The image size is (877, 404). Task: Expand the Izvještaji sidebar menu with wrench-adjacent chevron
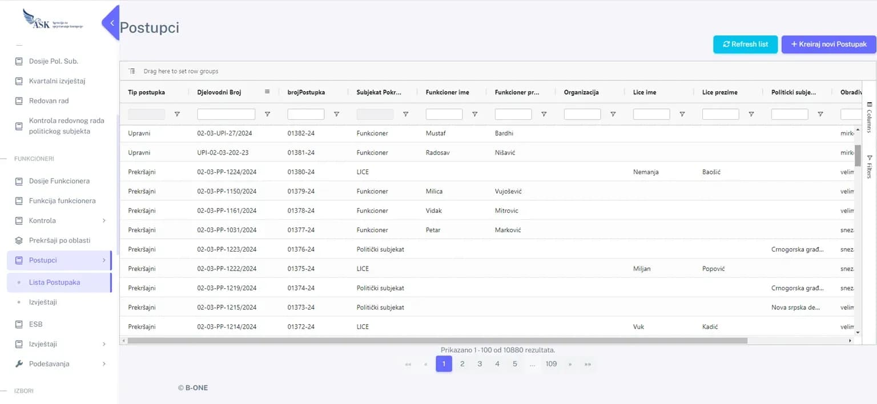click(104, 344)
